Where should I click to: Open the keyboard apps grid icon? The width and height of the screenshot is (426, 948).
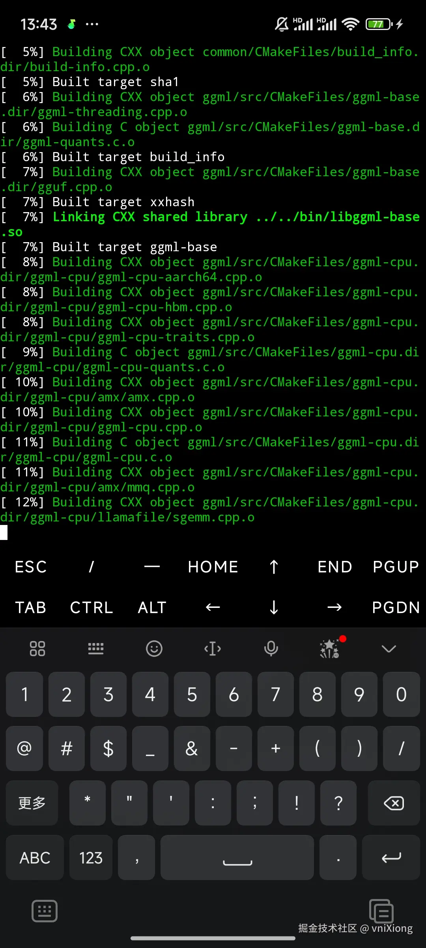coord(37,649)
